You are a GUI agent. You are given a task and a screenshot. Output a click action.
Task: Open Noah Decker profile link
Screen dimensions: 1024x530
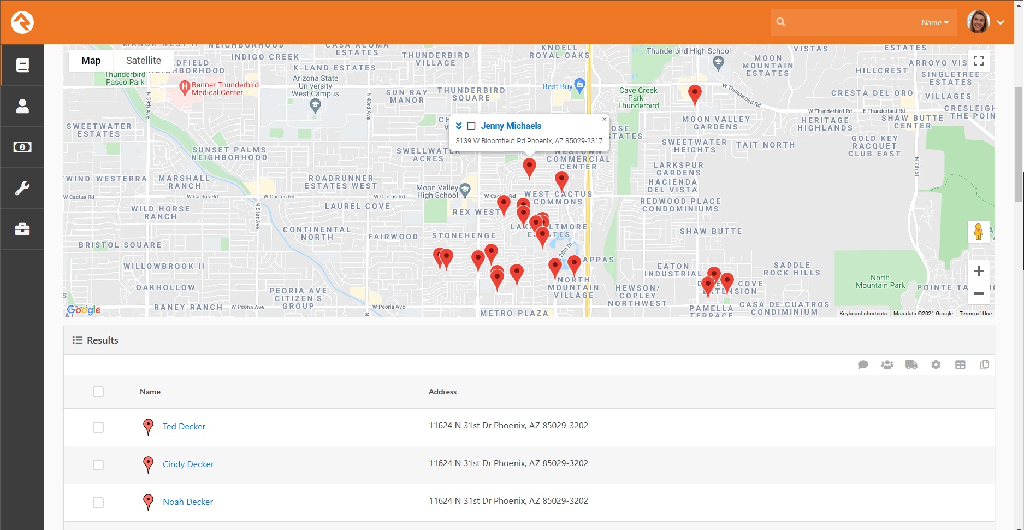[x=188, y=502]
